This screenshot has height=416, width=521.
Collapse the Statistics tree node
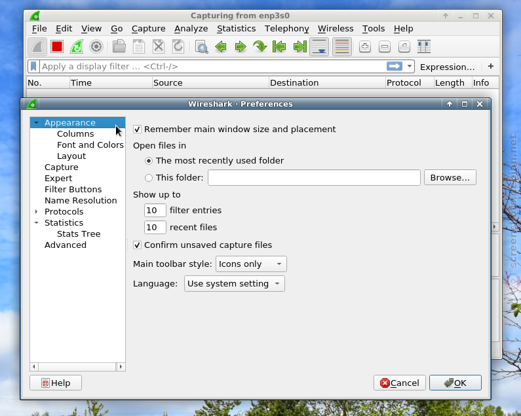click(x=36, y=223)
